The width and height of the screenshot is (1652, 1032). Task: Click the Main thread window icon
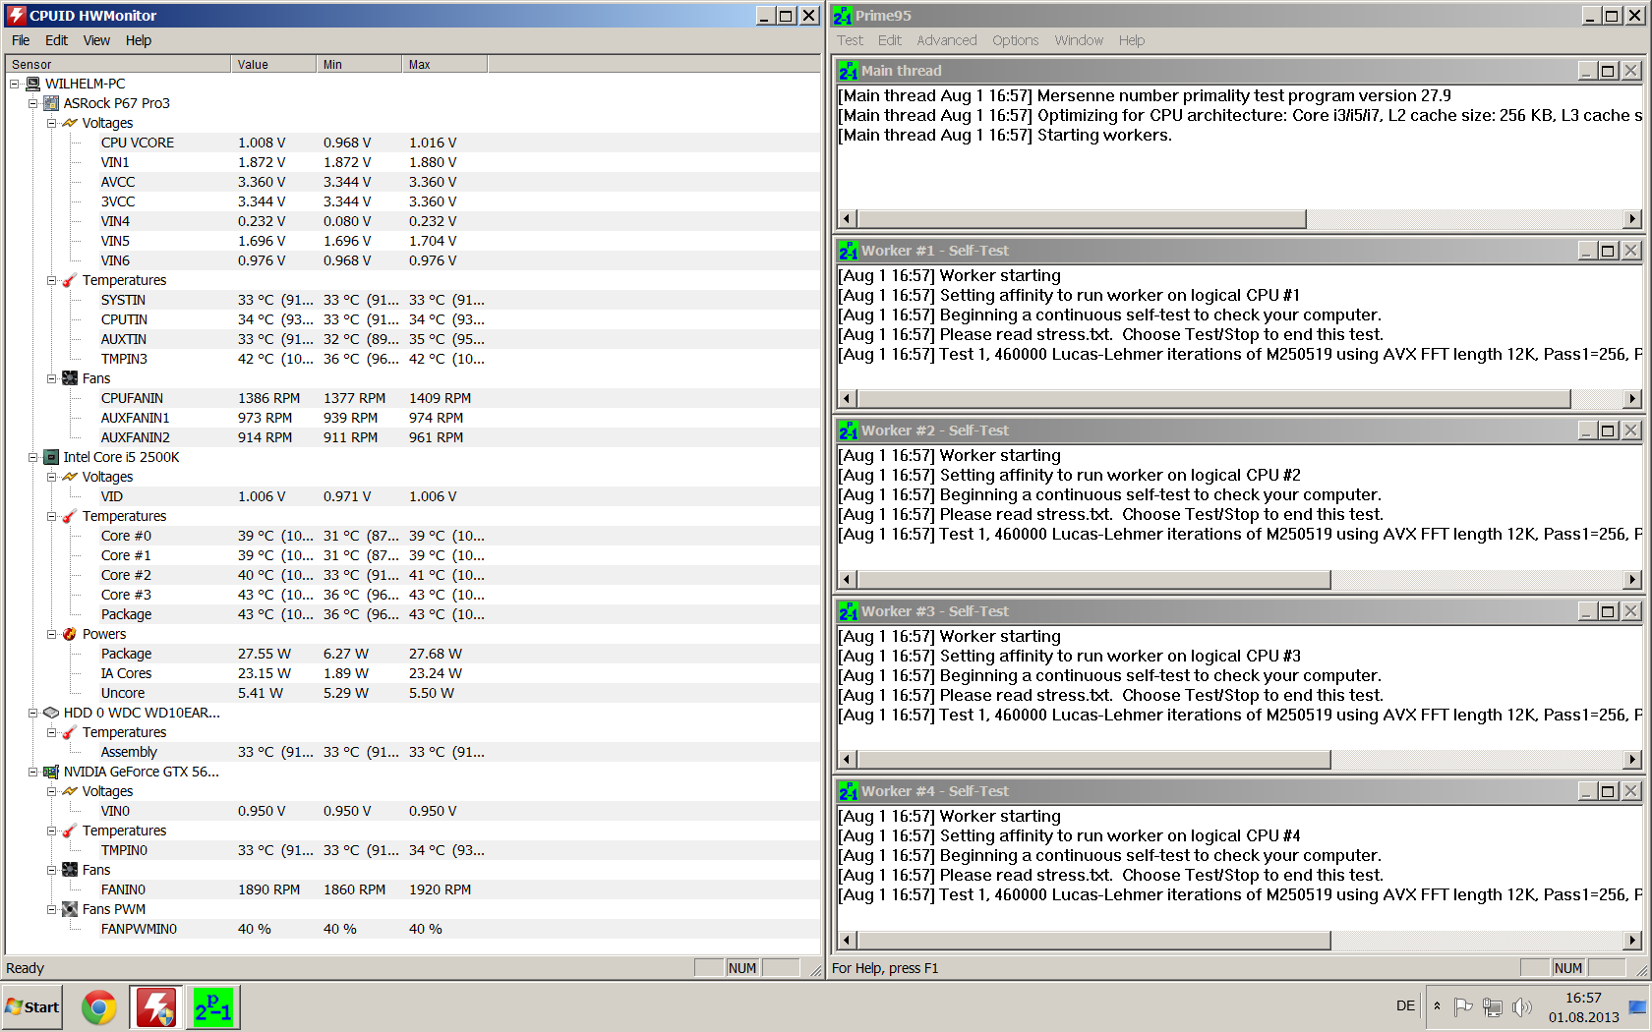(849, 71)
